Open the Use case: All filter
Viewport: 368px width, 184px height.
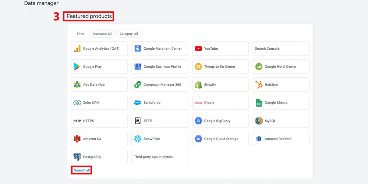click(x=102, y=34)
